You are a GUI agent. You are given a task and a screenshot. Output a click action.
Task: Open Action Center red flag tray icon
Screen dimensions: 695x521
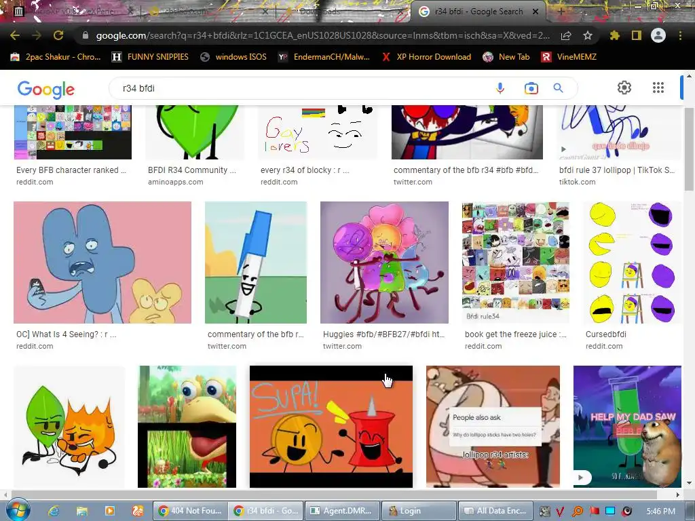tap(594, 512)
